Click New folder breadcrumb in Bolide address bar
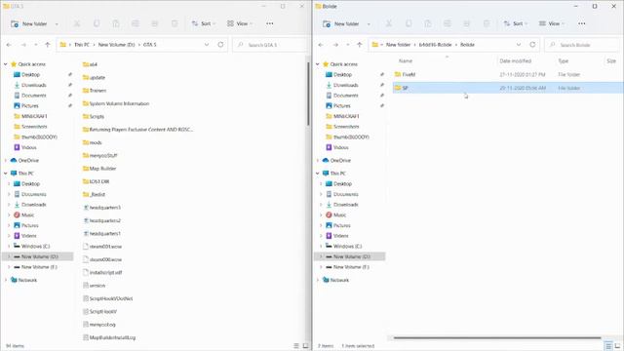Viewport: 624px width, 351px height. (x=398, y=45)
